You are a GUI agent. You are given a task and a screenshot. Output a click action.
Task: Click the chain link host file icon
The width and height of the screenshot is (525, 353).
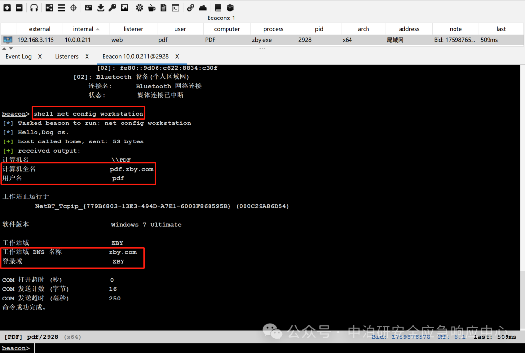click(x=191, y=7)
